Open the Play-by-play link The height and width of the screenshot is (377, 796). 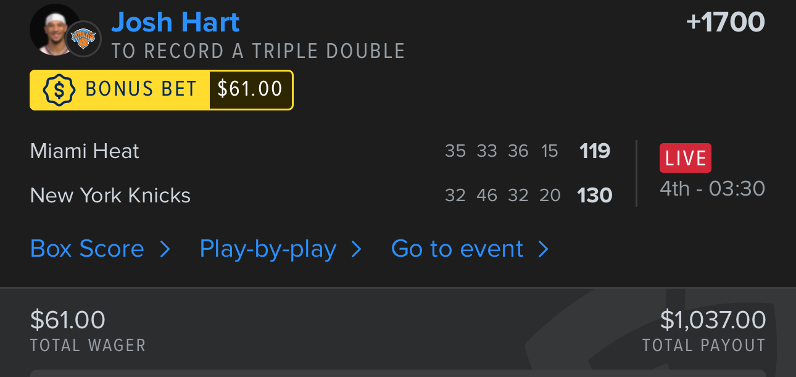click(268, 249)
